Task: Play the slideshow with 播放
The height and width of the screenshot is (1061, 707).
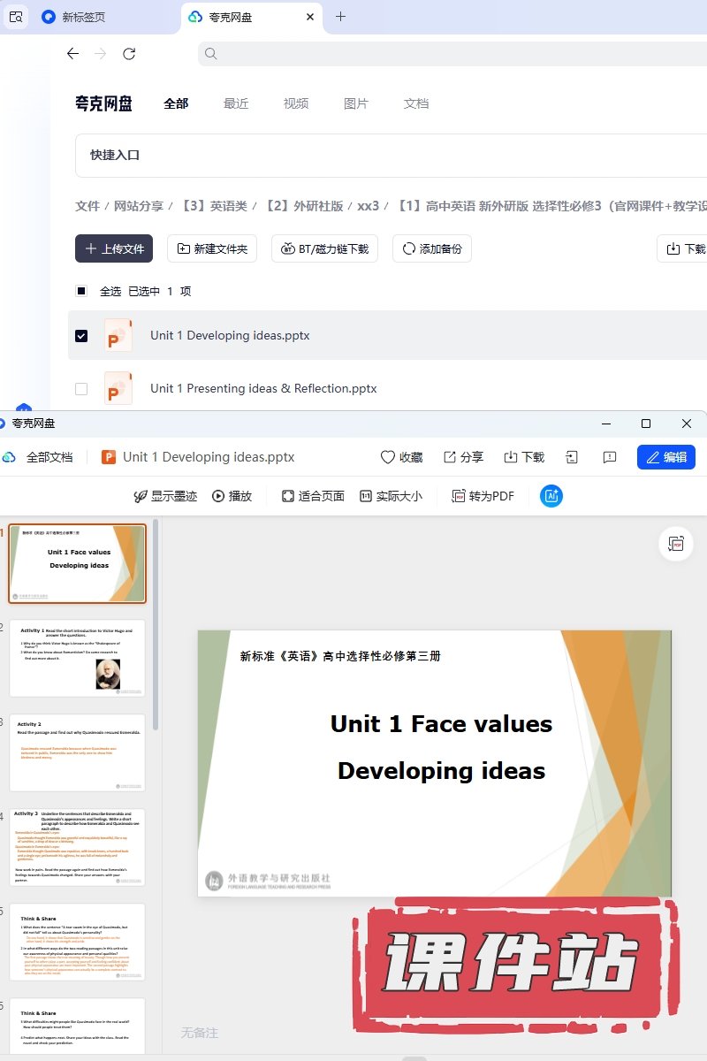Action: click(x=232, y=496)
